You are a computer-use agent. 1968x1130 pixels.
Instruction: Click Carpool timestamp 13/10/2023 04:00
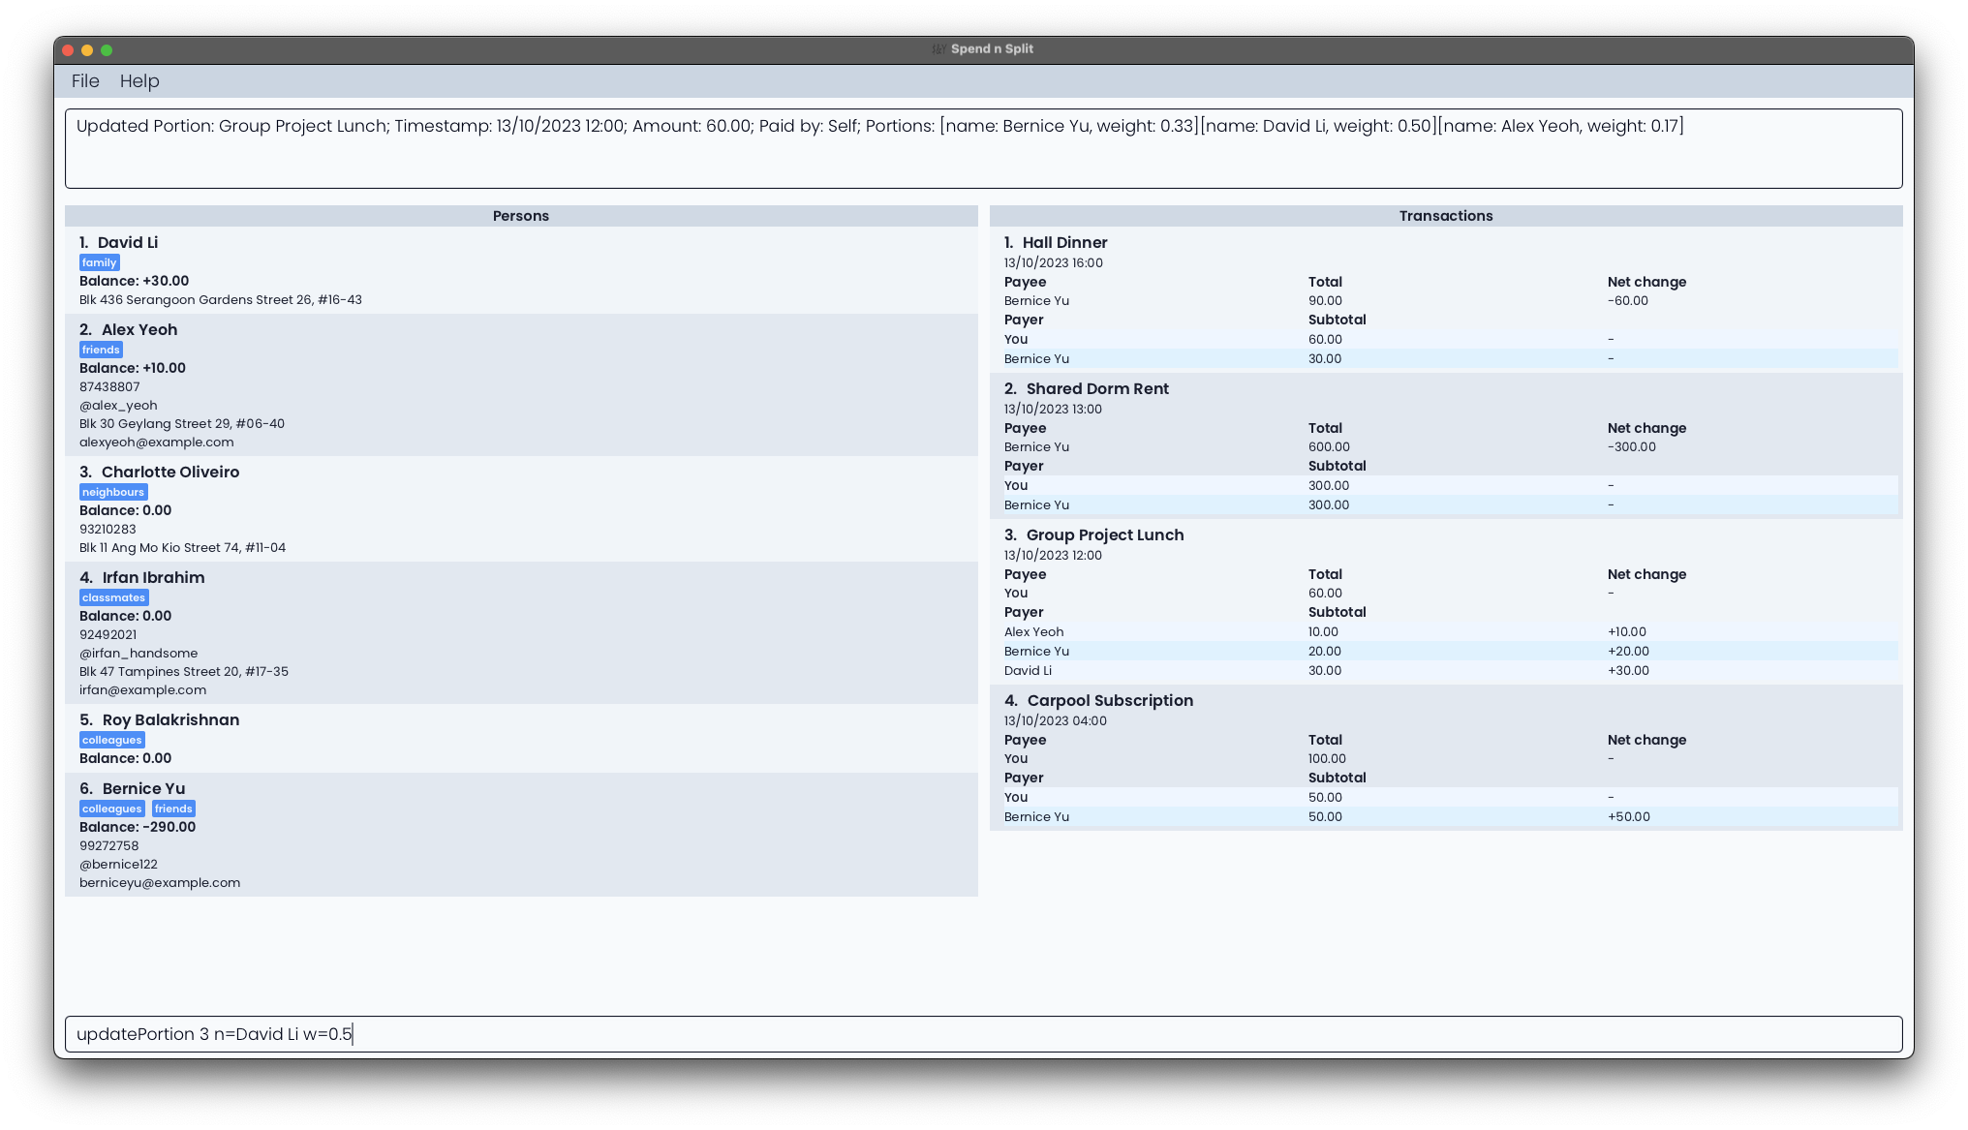(x=1056, y=720)
